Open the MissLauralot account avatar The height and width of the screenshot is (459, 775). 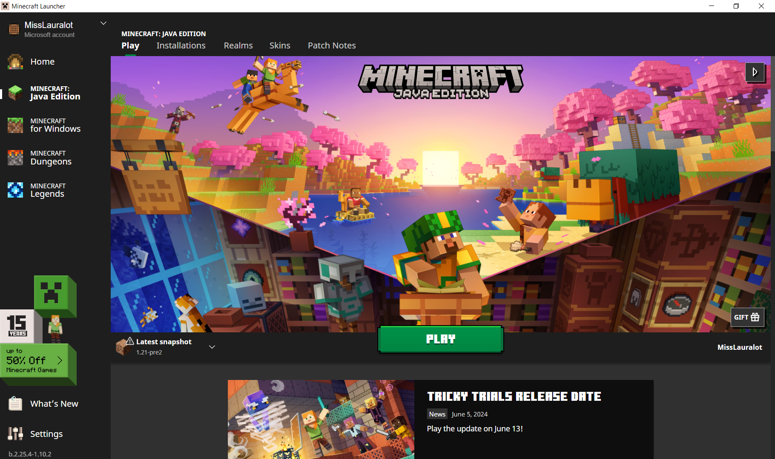(x=14, y=29)
